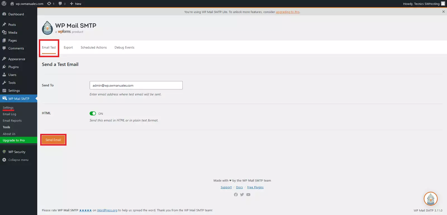The width and height of the screenshot is (447, 215).
Task: Open the pigeon mascot help bubble
Action: 431,199
